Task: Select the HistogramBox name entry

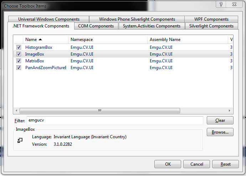Action: click(x=39, y=47)
